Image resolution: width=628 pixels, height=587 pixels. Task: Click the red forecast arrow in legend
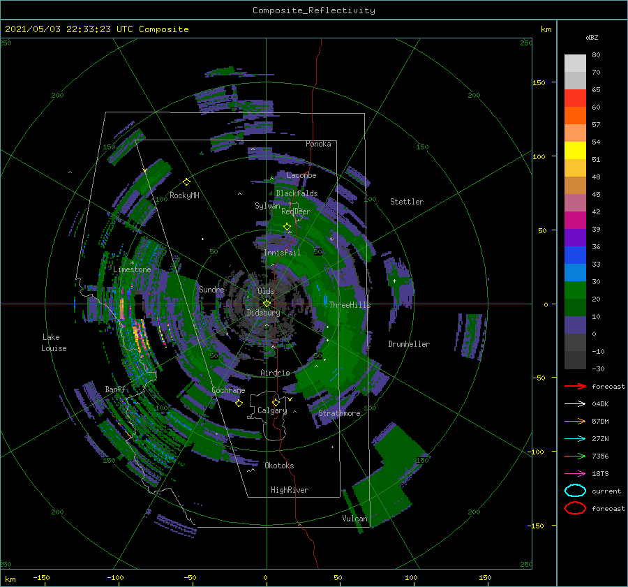pyautogui.click(x=575, y=386)
